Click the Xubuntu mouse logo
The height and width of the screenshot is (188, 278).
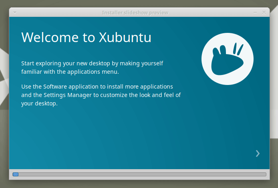pos(228,59)
